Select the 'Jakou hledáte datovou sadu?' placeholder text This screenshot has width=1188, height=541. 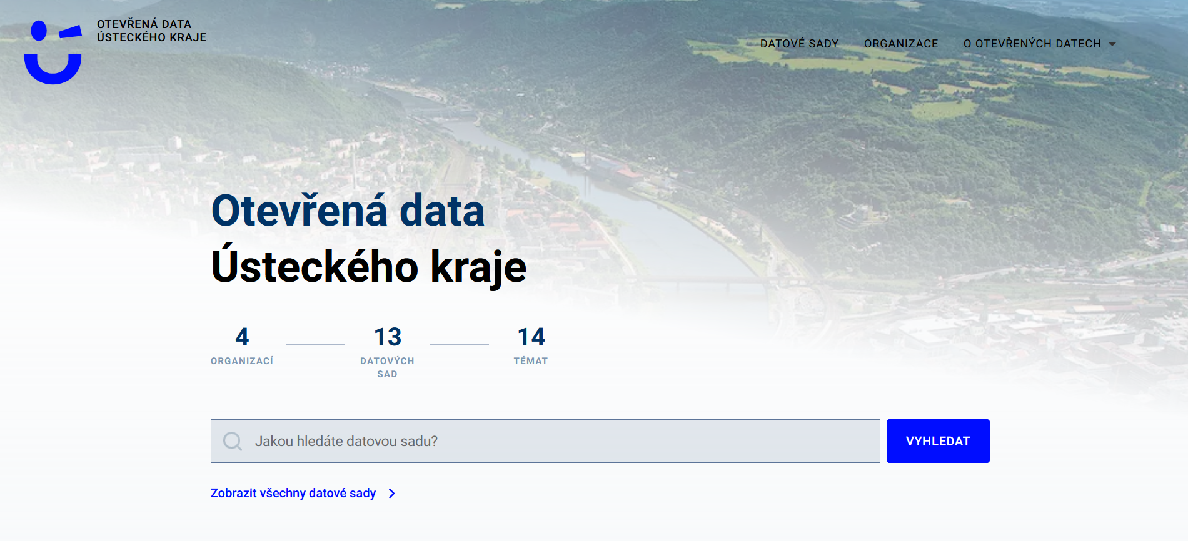(347, 441)
